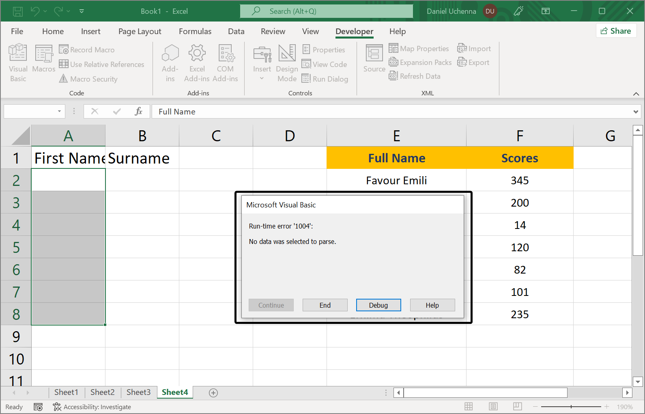The height and width of the screenshot is (414, 645).
Task: Click the Insert Function fx icon
Action: click(138, 111)
